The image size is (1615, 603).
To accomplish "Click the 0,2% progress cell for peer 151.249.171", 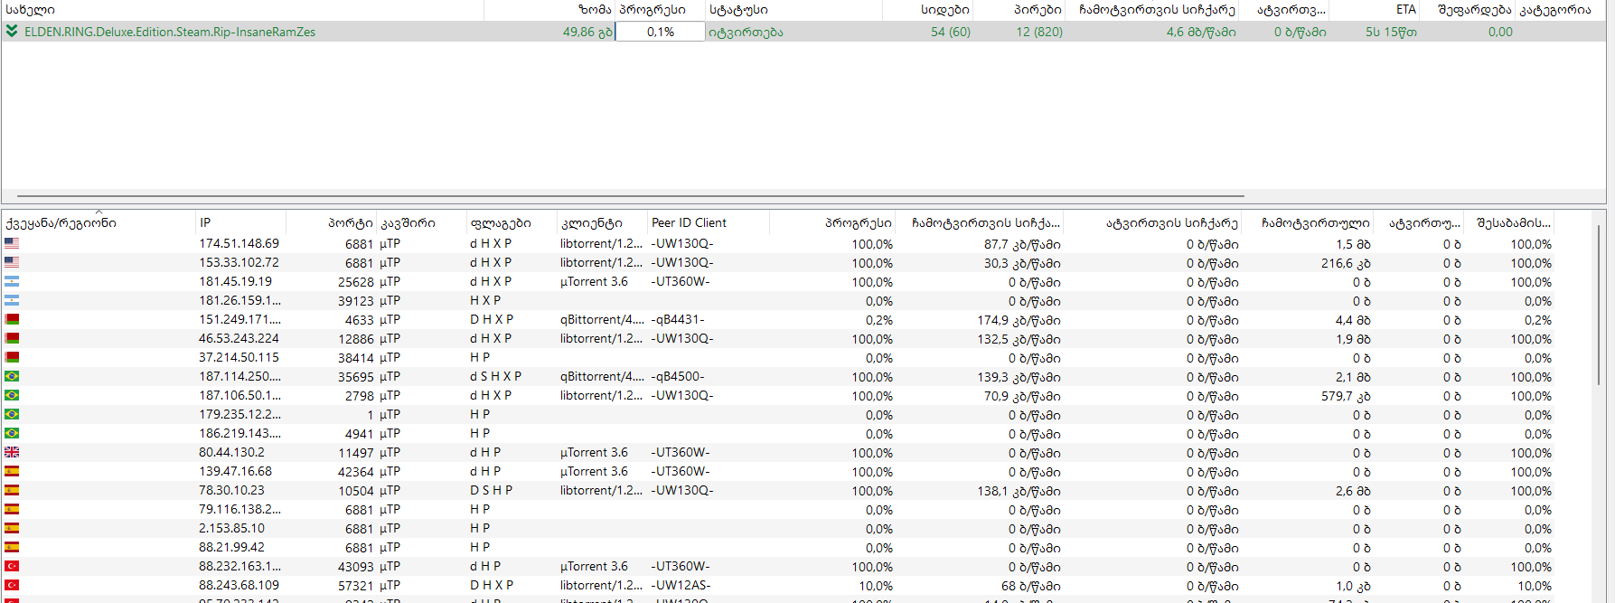I will click(x=878, y=320).
